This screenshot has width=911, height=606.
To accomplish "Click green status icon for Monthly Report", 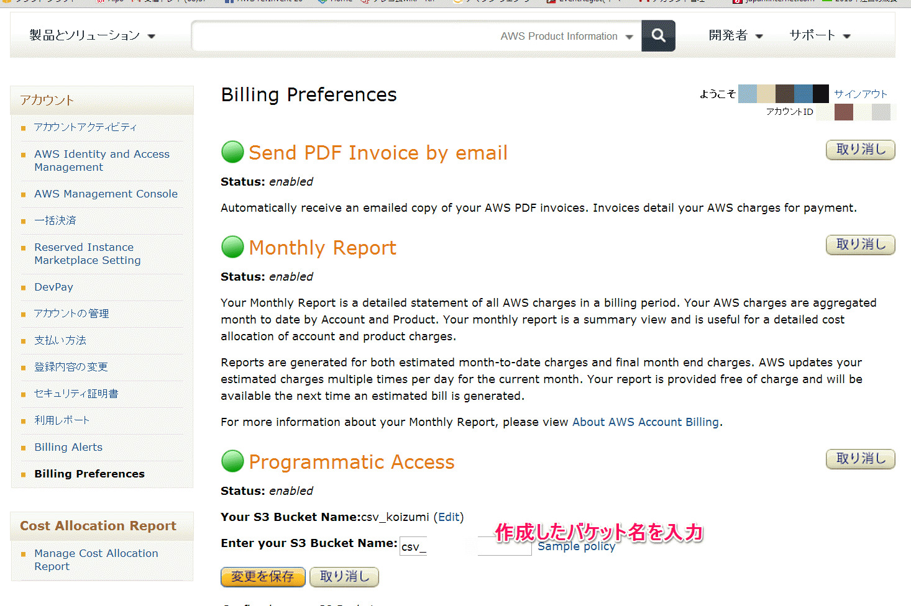I will (232, 246).
